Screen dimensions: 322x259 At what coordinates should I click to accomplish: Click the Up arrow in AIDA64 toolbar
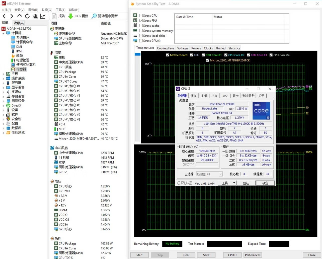pos(20,16)
